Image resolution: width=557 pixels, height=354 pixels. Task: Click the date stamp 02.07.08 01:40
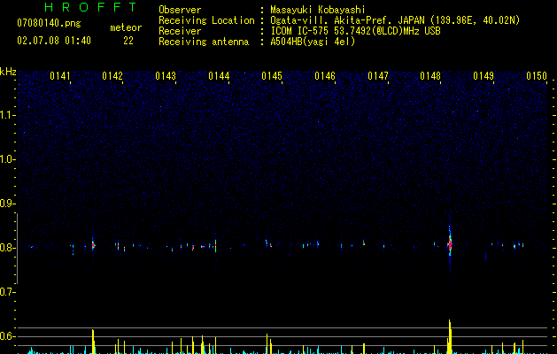pyautogui.click(x=54, y=41)
